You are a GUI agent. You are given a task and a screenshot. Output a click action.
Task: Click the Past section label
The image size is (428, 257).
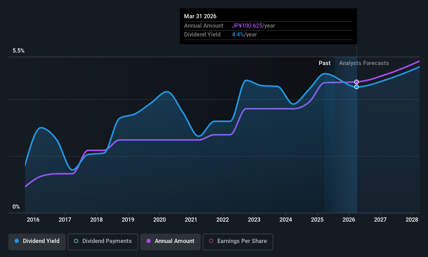click(x=325, y=63)
